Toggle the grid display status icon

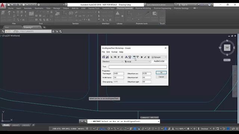coord(87,129)
